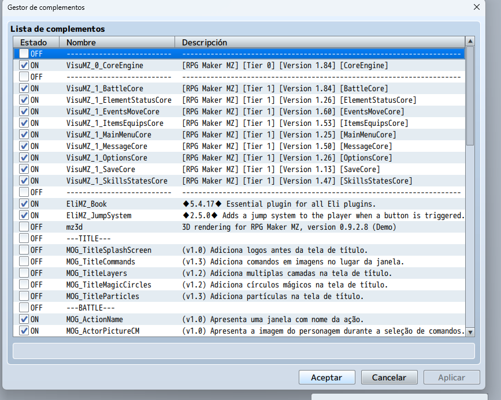
Task: Check the highlighted top separator row checkbox
Action: [x=24, y=54]
